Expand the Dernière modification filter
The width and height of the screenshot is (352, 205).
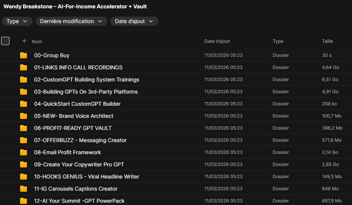coord(71,21)
